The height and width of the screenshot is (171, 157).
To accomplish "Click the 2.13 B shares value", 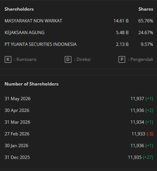I will click(122, 44).
